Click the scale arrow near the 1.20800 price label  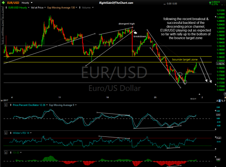pyautogui.click(x=215, y=17)
